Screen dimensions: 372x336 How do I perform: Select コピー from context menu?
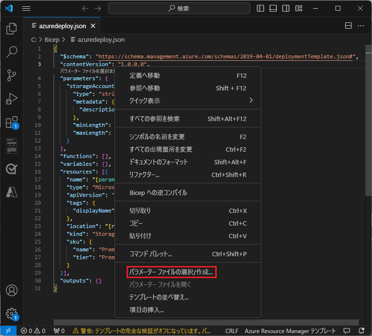[x=187, y=223]
